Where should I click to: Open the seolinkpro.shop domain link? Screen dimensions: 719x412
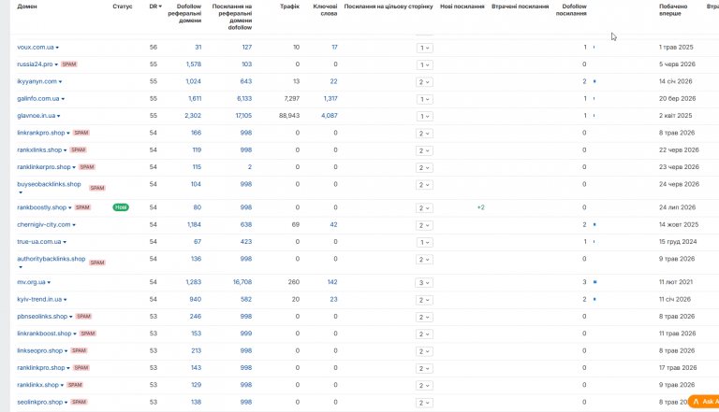[40, 402]
